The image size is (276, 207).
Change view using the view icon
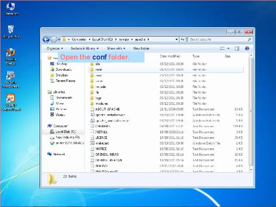[x=223, y=48]
